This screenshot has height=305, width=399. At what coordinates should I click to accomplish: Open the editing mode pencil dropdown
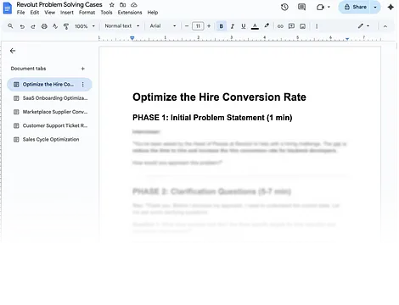[363, 26]
